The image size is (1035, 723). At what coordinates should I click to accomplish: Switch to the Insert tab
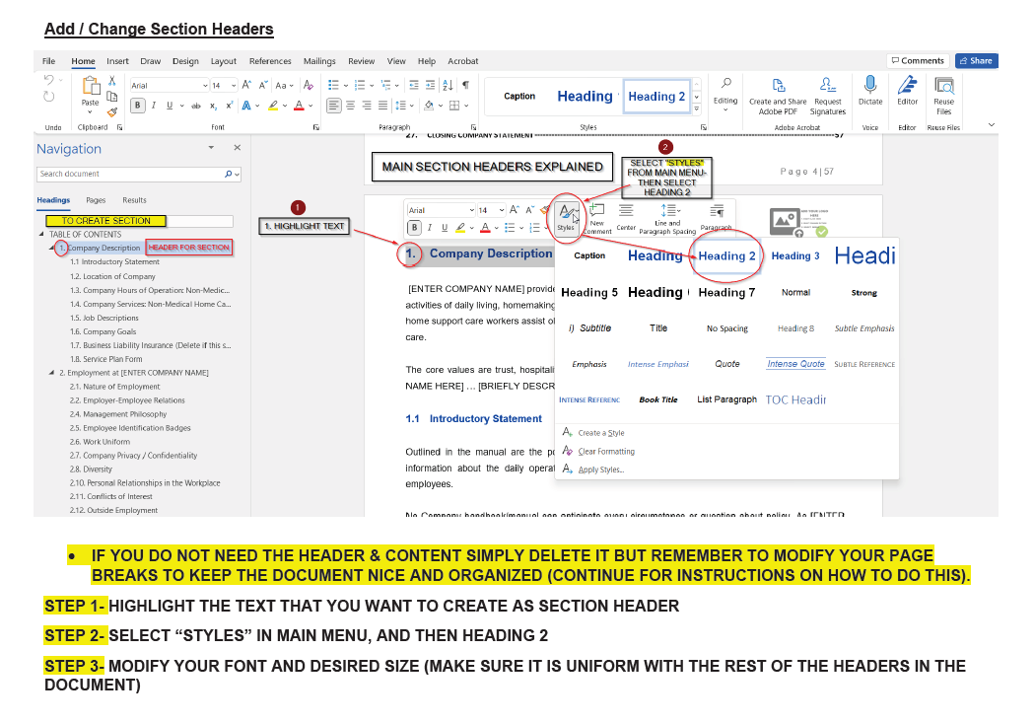click(x=117, y=61)
